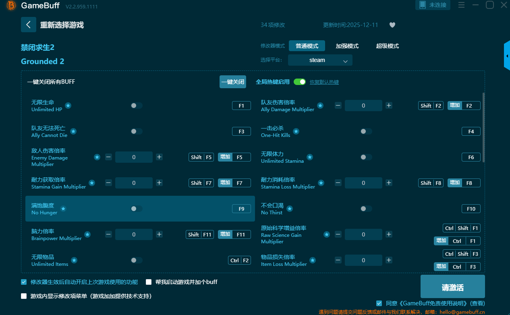Switch to 加强模式 enhanced mode tab
510x315 pixels.
coord(347,46)
